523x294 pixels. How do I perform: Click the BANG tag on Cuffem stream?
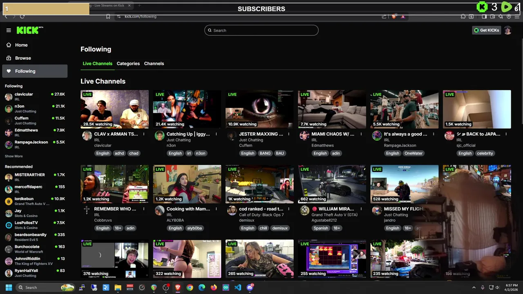click(x=265, y=153)
